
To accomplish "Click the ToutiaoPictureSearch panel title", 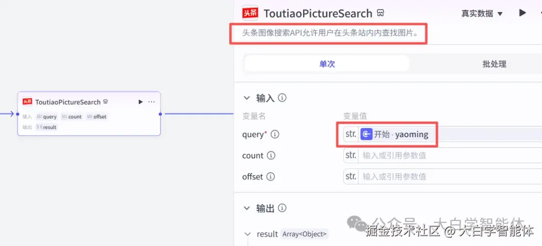I will tap(318, 14).
